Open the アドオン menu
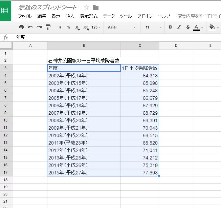Viewport: 221px width, 208px height. pos(145,16)
